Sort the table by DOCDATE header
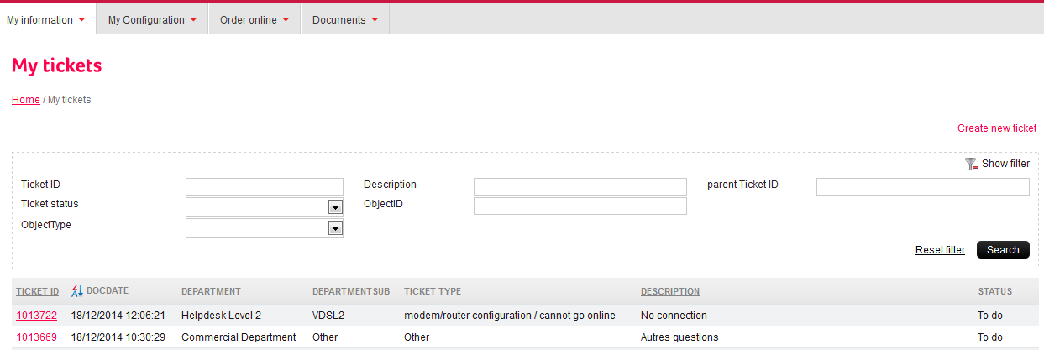 (x=108, y=291)
